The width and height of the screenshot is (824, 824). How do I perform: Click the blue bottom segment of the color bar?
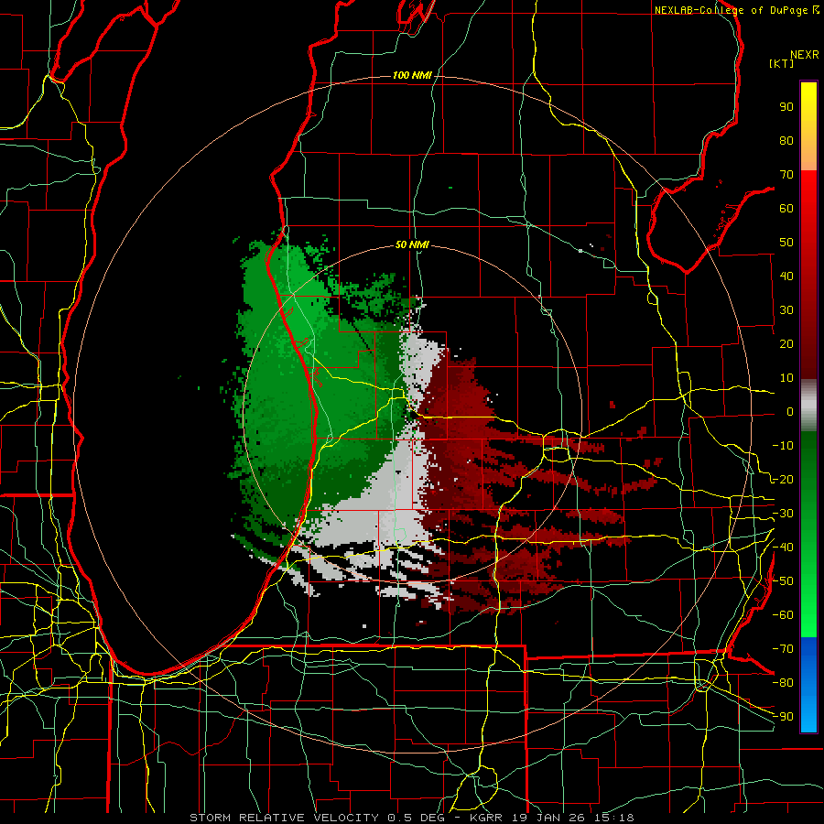click(808, 685)
